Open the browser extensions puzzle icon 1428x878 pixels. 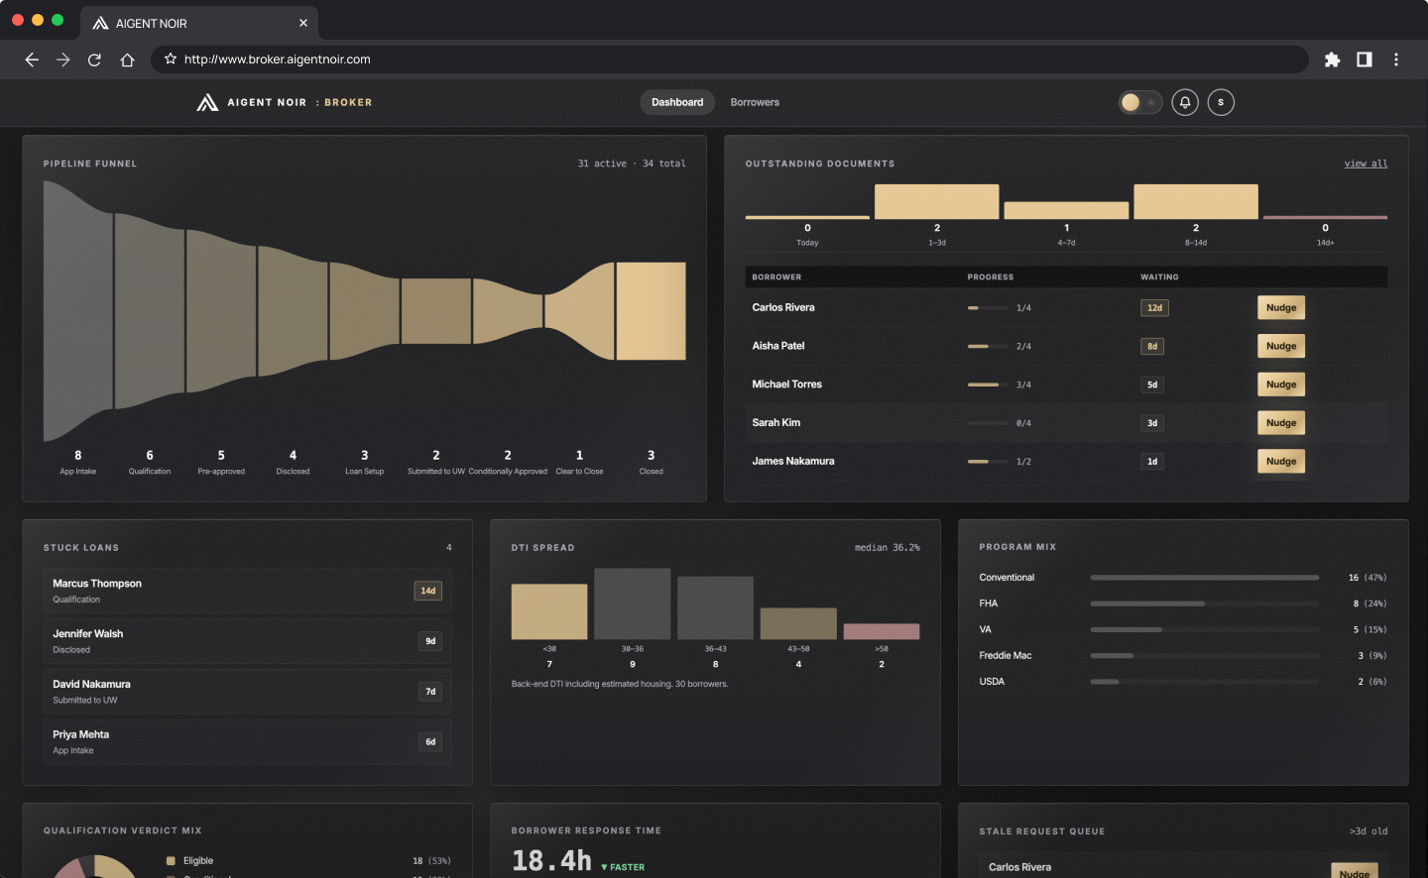point(1332,59)
